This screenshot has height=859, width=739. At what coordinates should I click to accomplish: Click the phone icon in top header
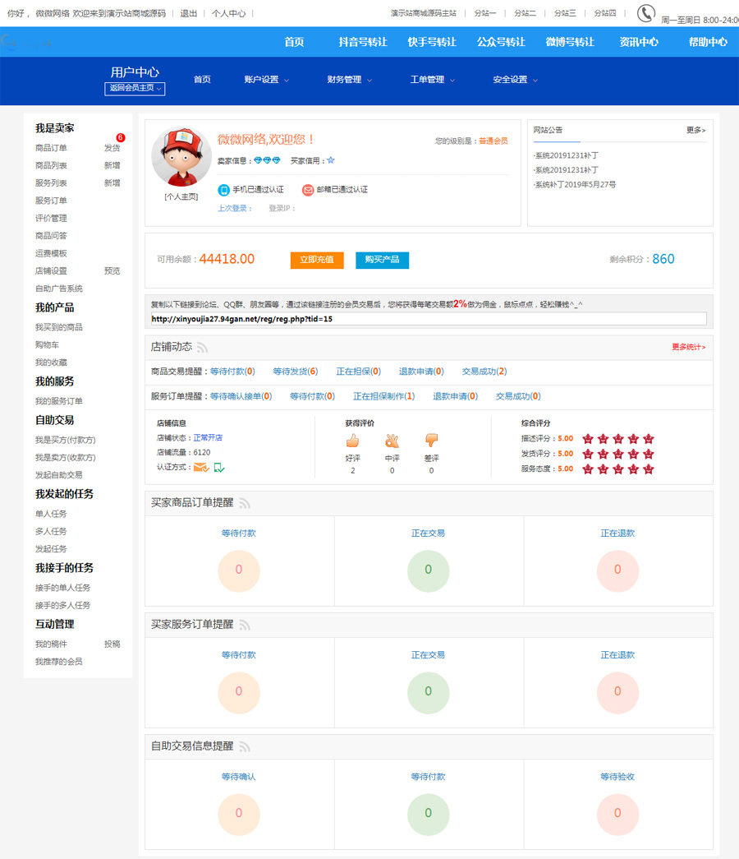click(646, 13)
